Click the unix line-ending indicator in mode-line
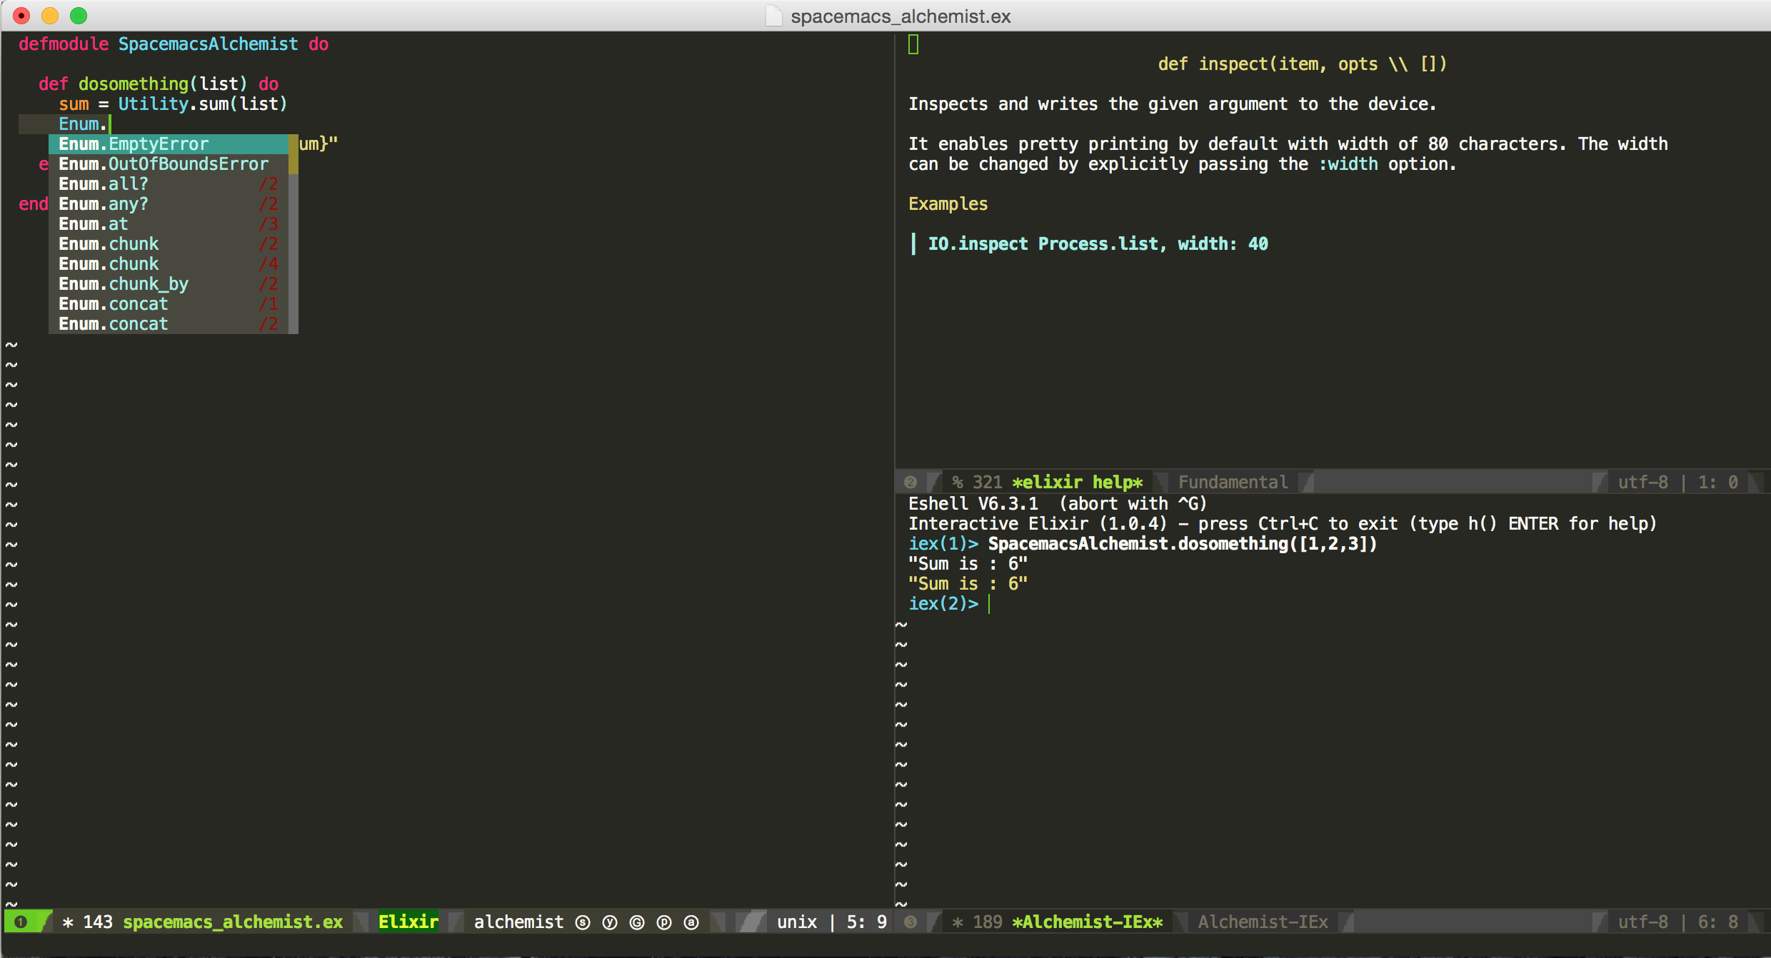1771x958 pixels. (796, 922)
